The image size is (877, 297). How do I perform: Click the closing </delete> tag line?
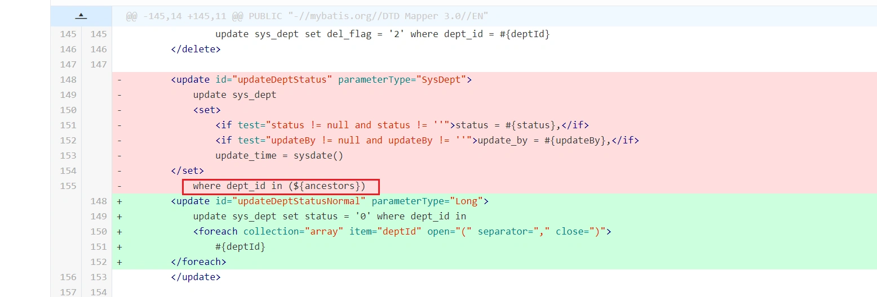[x=196, y=49]
